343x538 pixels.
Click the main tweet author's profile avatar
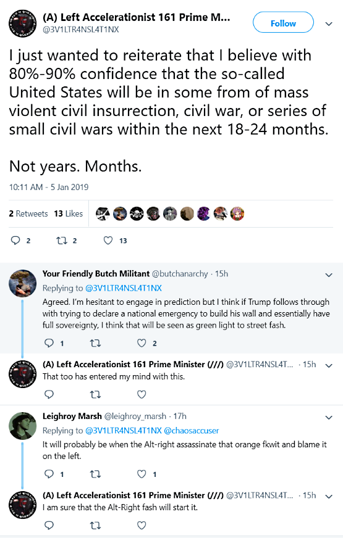(23, 23)
